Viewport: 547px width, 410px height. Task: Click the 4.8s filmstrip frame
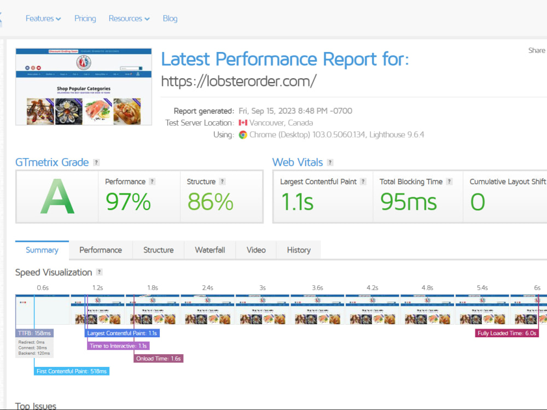click(x=427, y=309)
